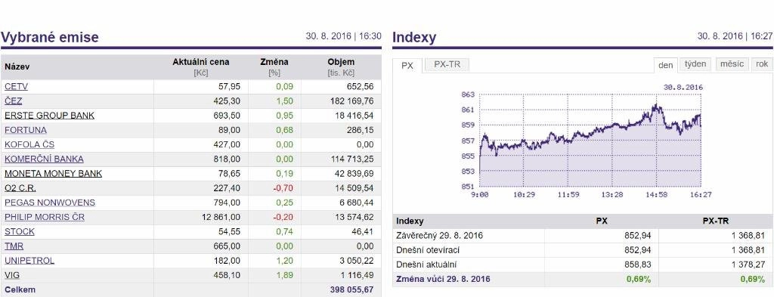Open ERSTE GROUP BANK details
The height and width of the screenshot is (297, 774).
coord(49,116)
